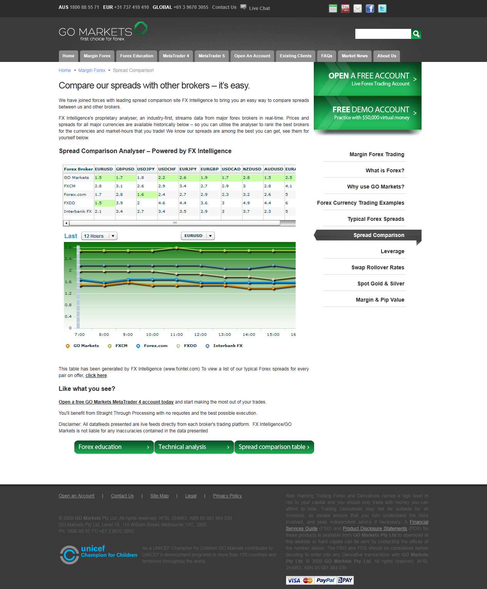
Task: Toggle GO Markets legend marker in chart
Action: [x=68, y=346]
